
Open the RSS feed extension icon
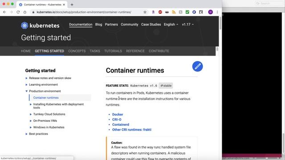pos(174,12)
